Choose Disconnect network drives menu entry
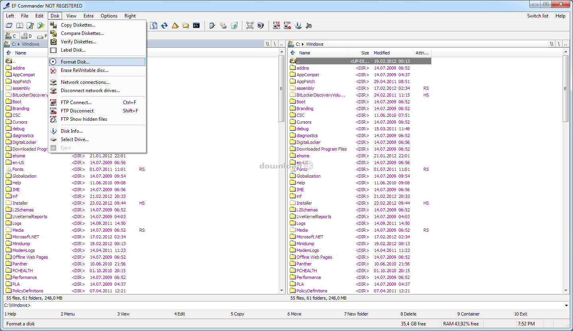 (97, 91)
